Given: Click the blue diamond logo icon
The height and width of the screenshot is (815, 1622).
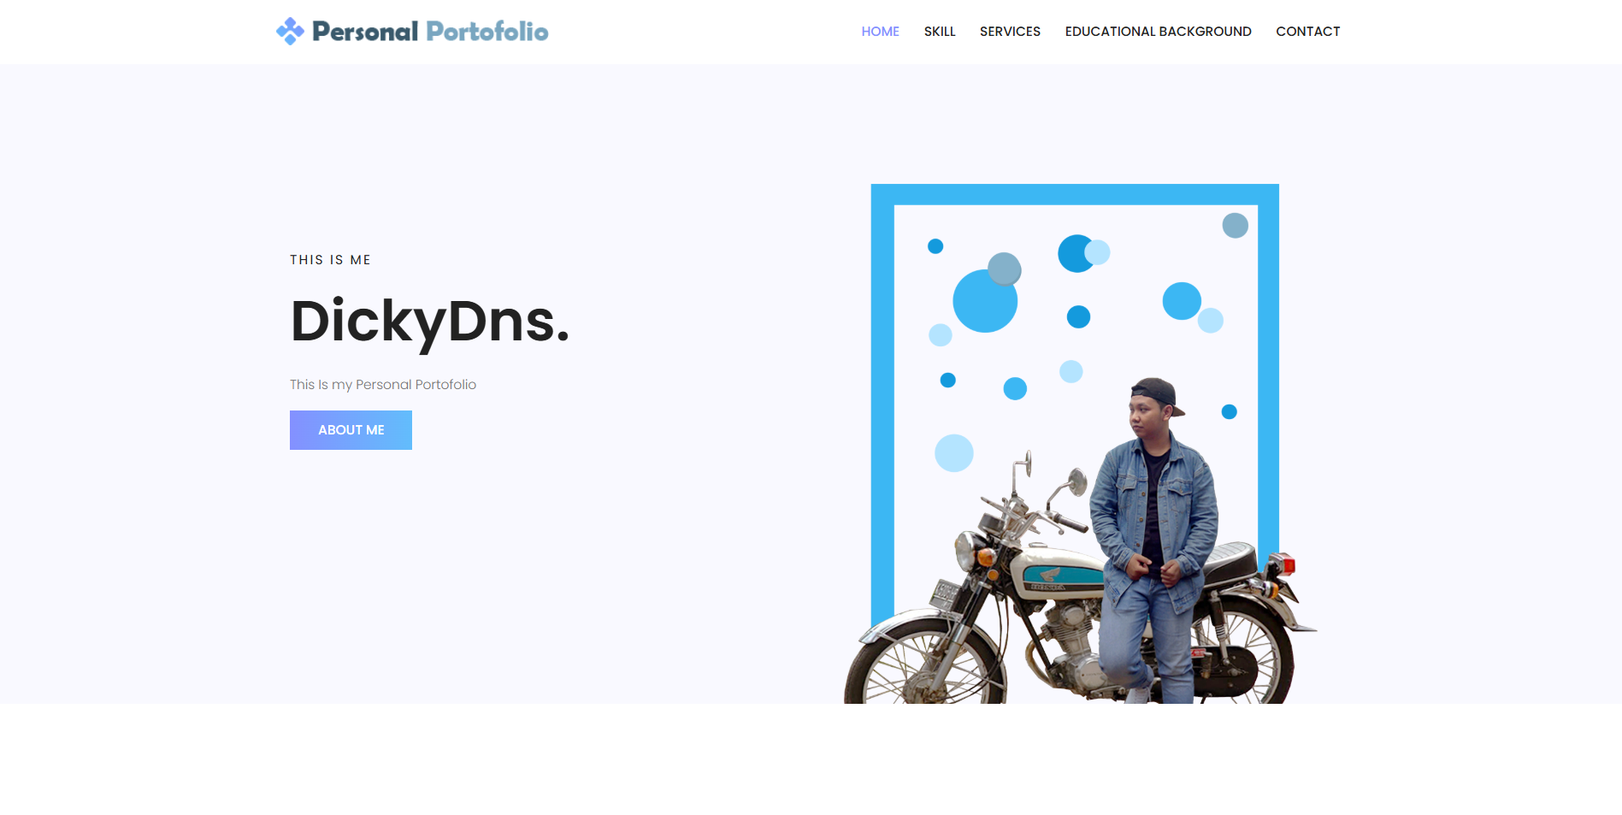Looking at the screenshot, I should pyautogui.click(x=290, y=32).
